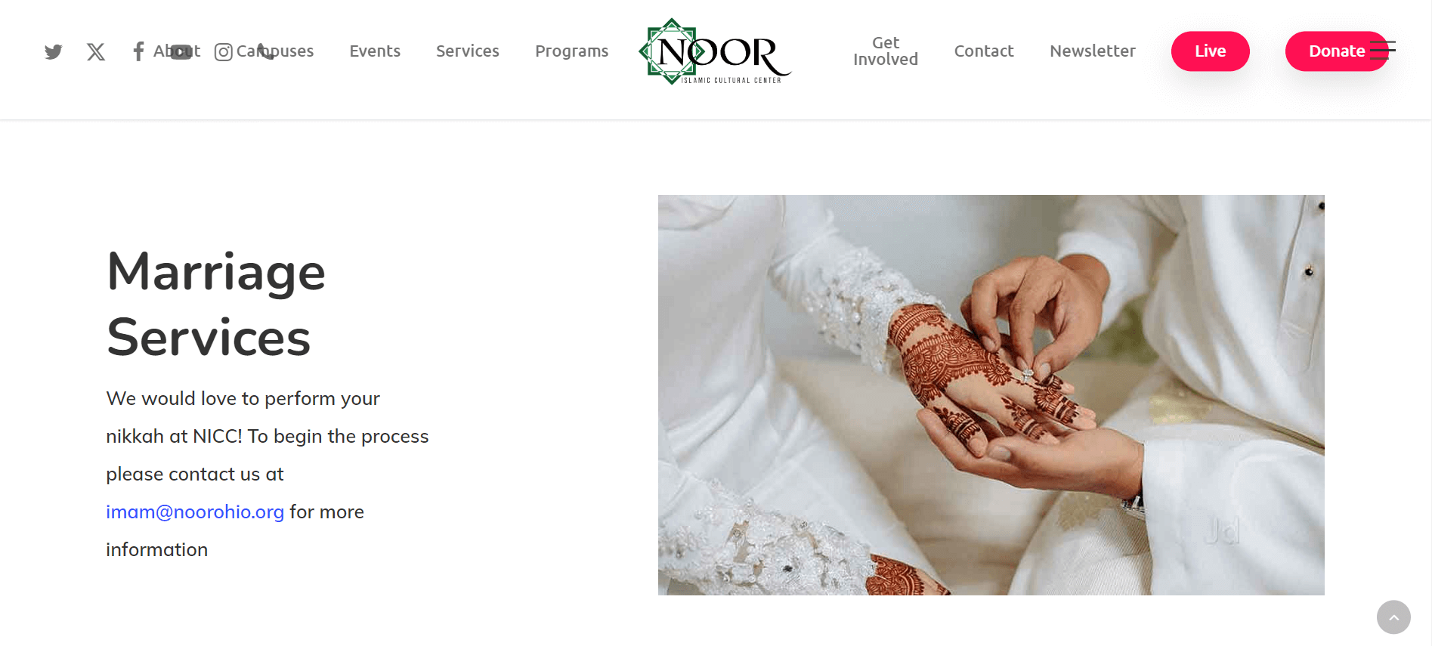
Task: Open the Events menu item
Action: pos(375,51)
